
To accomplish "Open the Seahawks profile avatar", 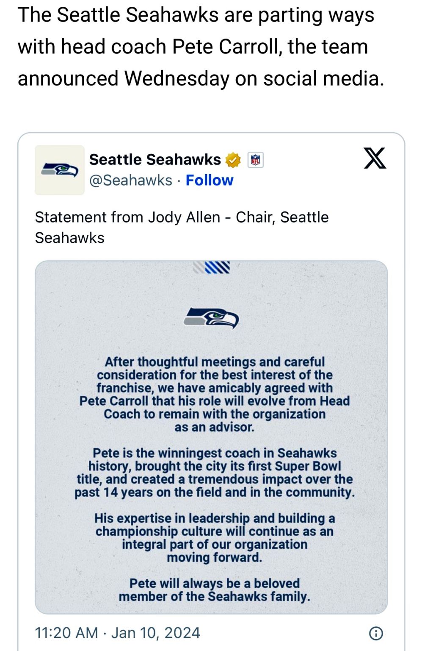I will [x=60, y=170].
